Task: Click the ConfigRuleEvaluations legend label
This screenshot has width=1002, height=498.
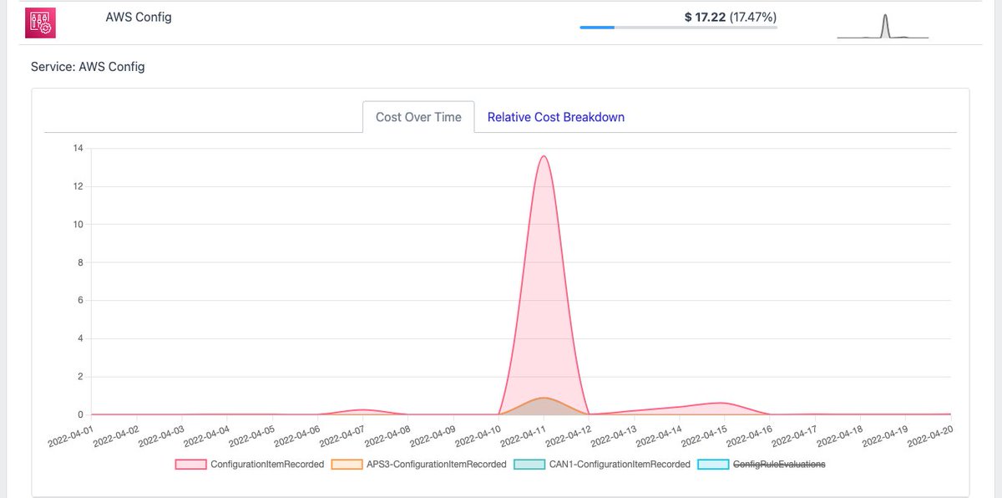Action: (x=778, y=464)
